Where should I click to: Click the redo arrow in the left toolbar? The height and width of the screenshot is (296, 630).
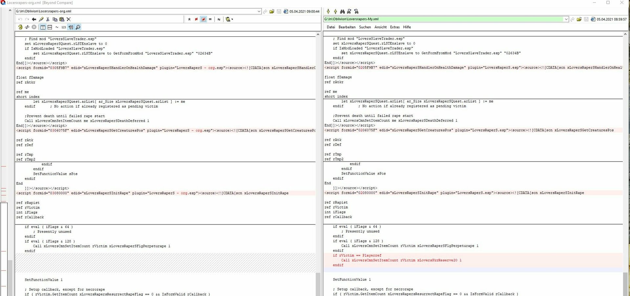pyautogui.click(x=27, y=19)
